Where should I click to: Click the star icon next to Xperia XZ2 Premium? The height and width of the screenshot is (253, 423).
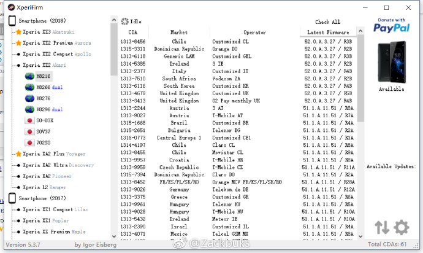pyautogui.click(x=18, y=43)
